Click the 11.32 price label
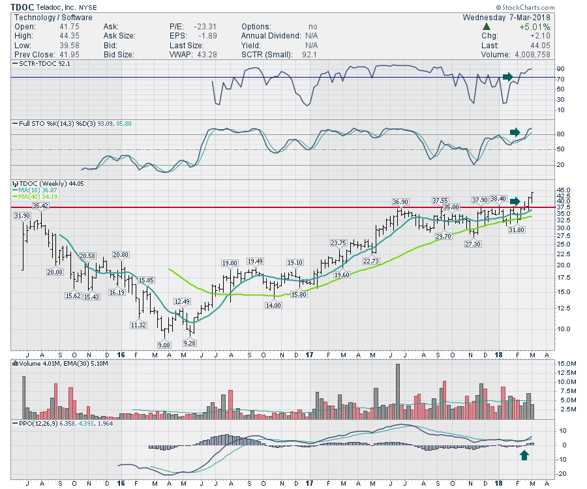This screenshot has height=489, width=587. click(138, 325)
